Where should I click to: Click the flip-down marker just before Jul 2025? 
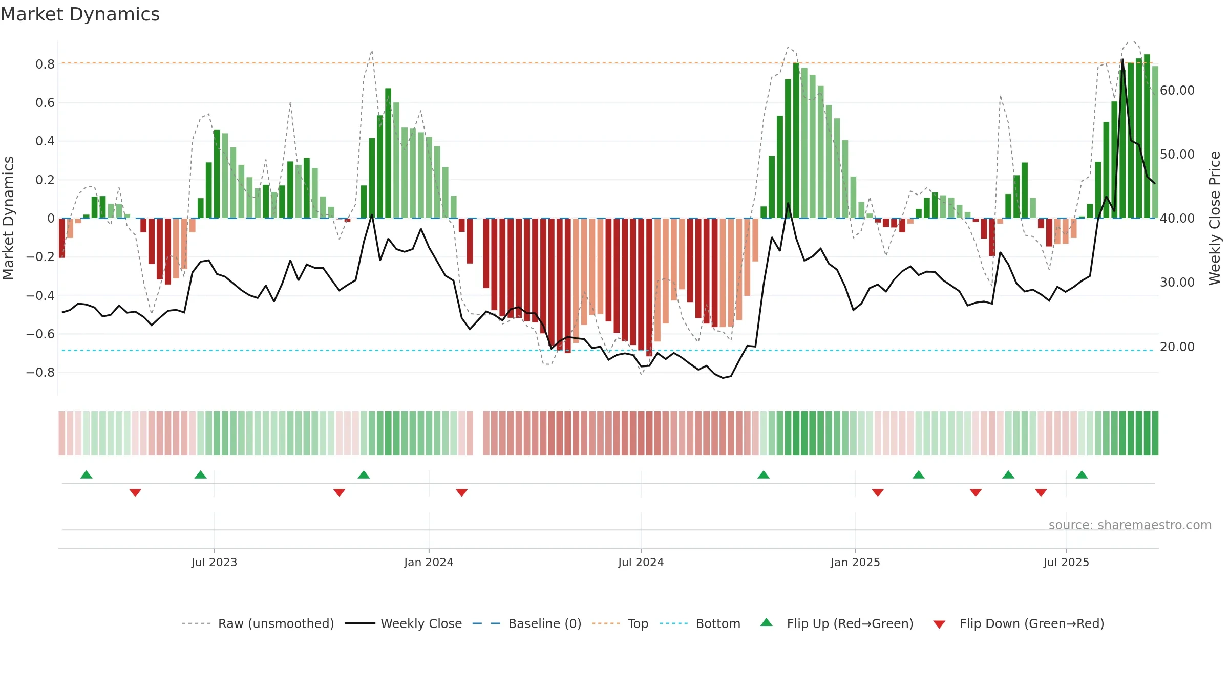(1041, 492)
